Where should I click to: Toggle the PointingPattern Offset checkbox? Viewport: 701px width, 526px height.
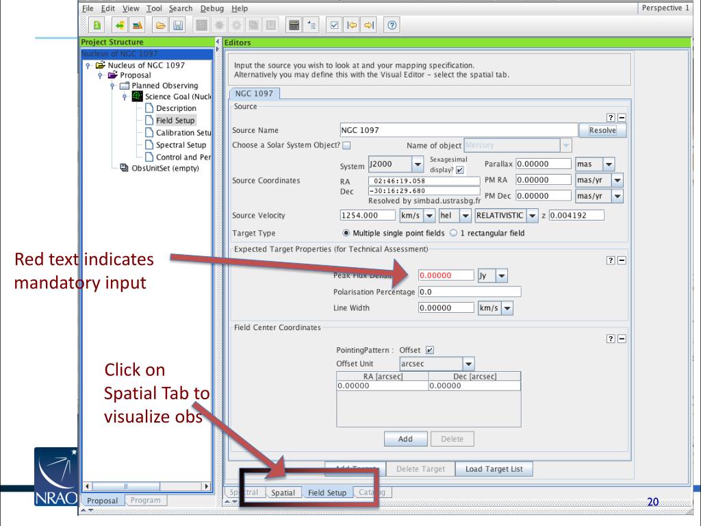430,350
